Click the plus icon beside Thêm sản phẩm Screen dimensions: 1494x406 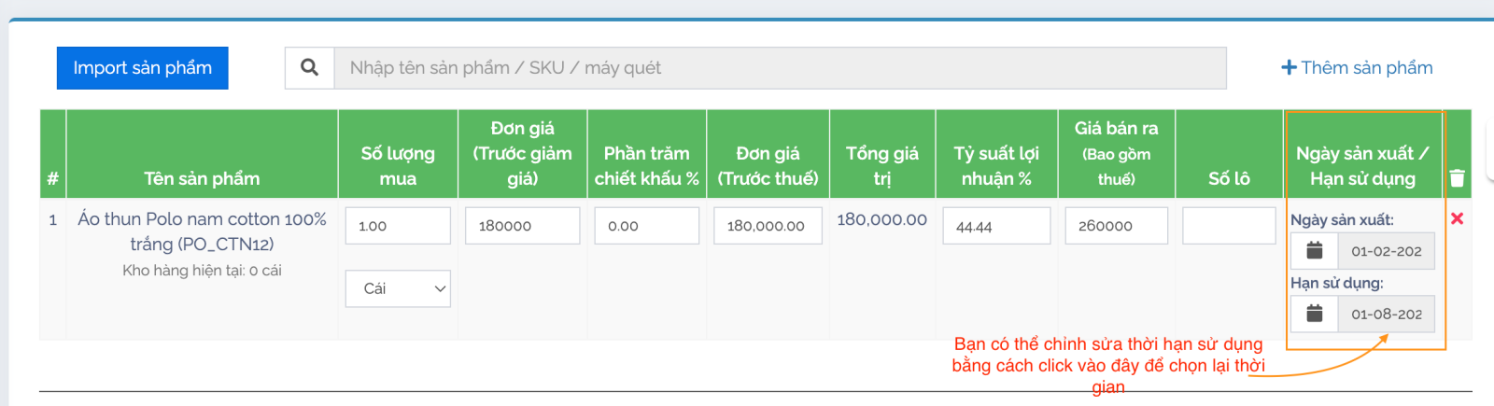[1289, 68]
